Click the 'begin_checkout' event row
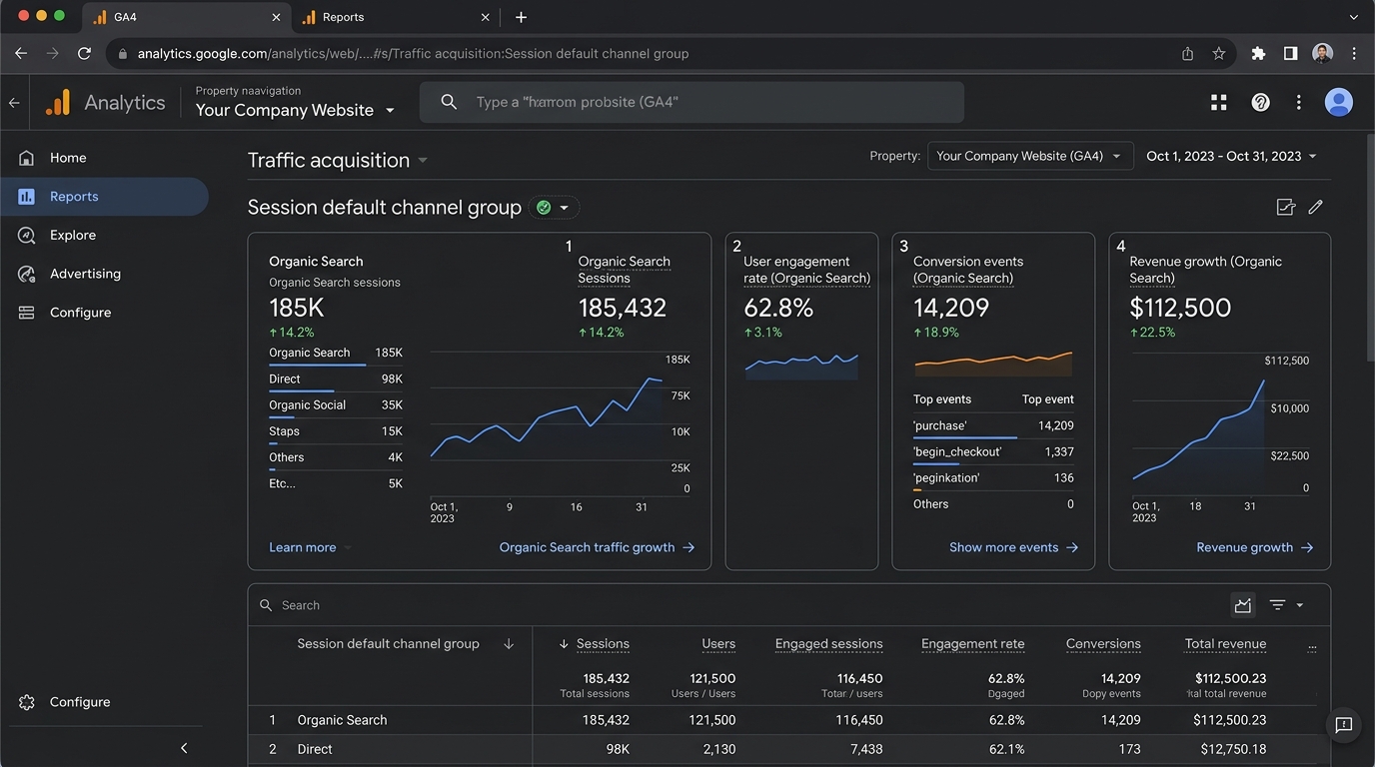This screenshot has height=767, width=1375. [993, 452]
